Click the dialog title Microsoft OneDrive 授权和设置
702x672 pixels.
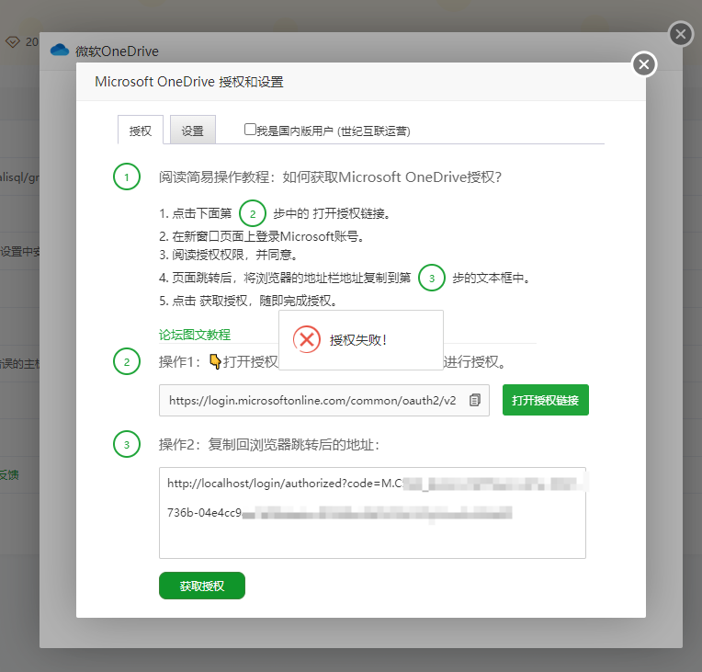coord(189,82)
